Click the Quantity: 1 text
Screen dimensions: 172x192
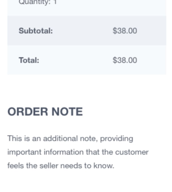37,2
